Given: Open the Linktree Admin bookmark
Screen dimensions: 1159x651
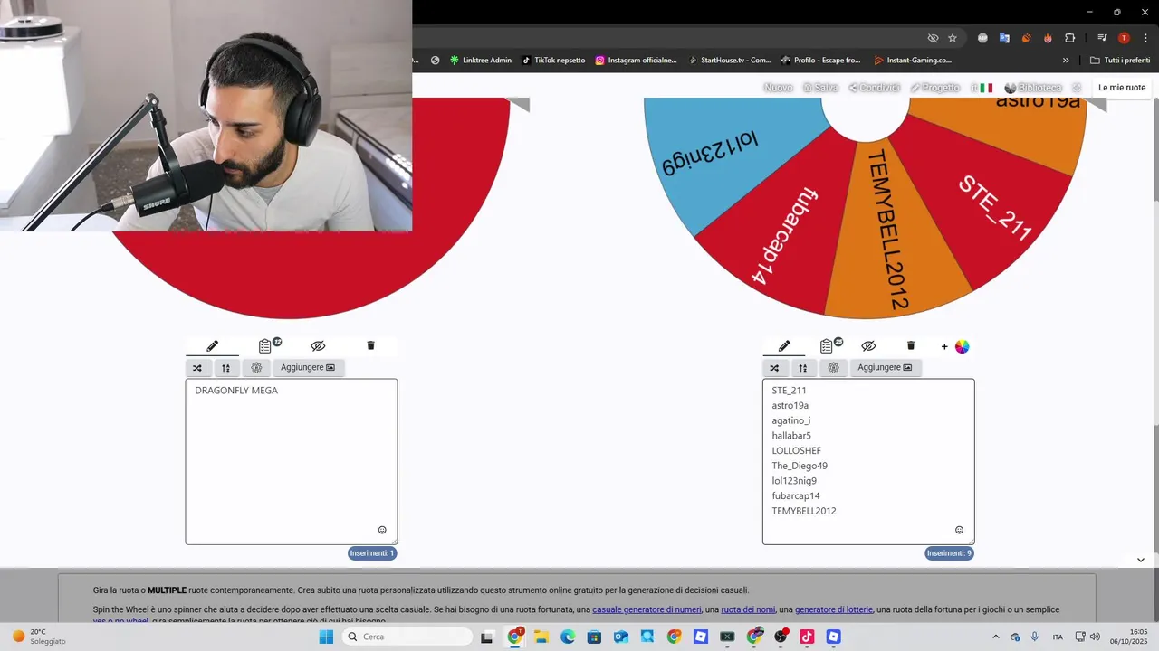Looking at the screenshot, I should tap(481, 61).
